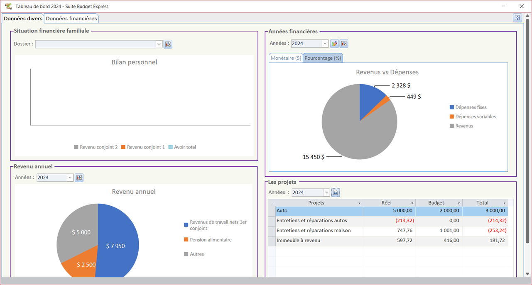Click the vertical scrollbar down arrow

tap(528, 274)
